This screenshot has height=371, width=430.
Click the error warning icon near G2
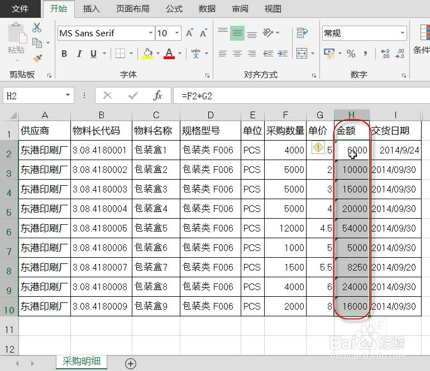pos(318,148)
